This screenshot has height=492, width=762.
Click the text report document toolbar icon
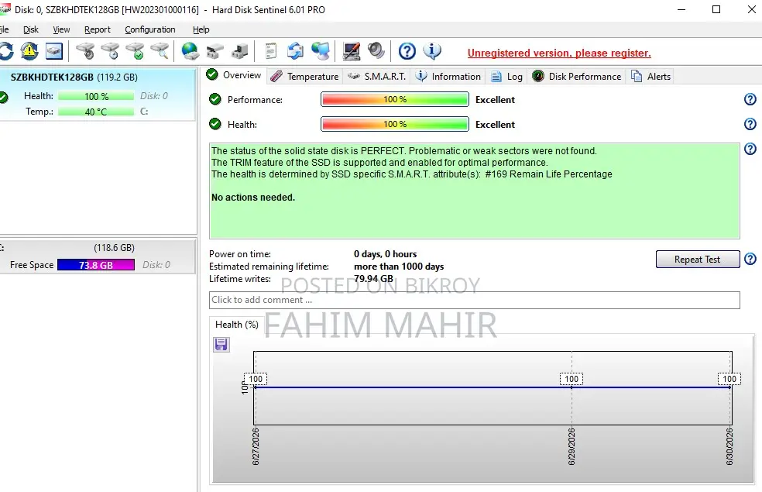tap(271, 51)
